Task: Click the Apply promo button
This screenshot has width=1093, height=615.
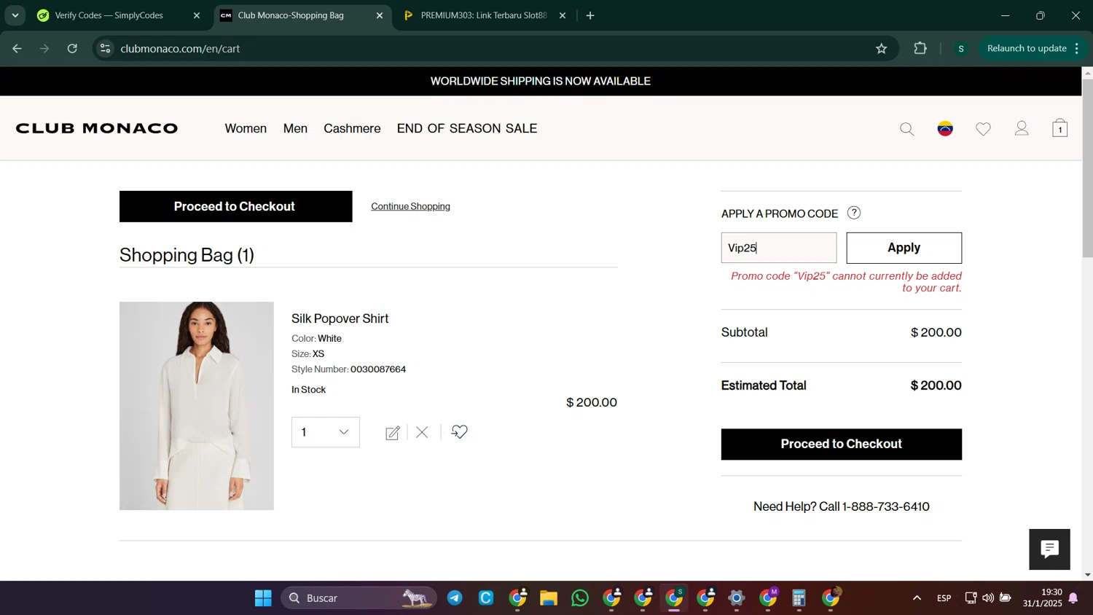Action: pyautogui.click(x=904, y=248)
